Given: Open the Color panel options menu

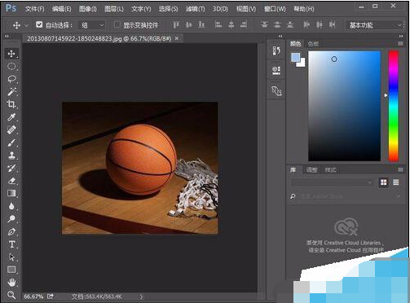Looking at the screenshot, I should tap(400, 44).
